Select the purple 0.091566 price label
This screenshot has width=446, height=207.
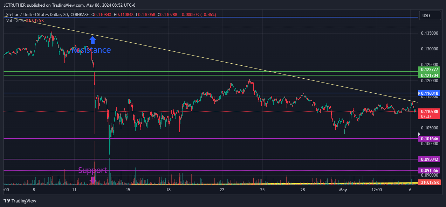click(x=429, y=170)
